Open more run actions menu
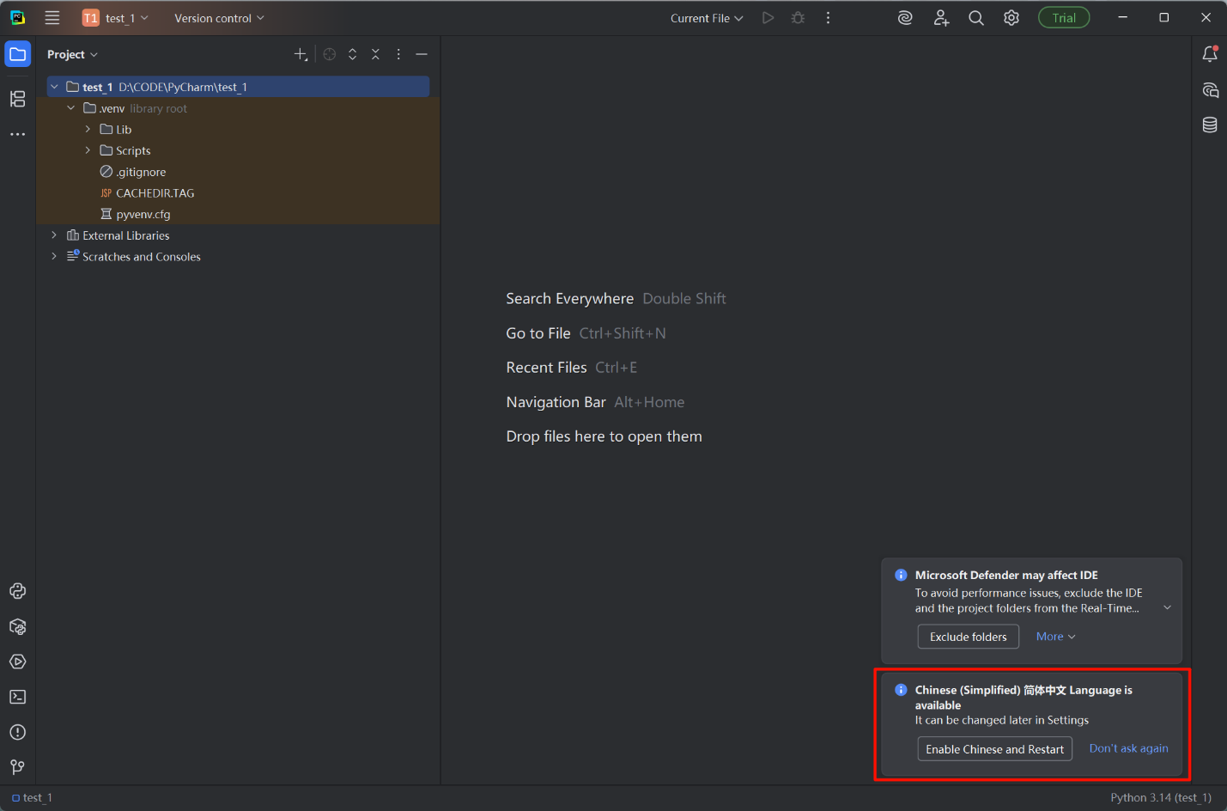 click(x=828, y=18)
